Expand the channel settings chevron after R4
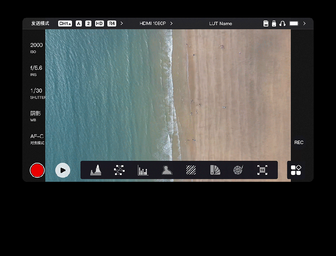The width and height of the screenshot is (336, 256). [122, 23]
